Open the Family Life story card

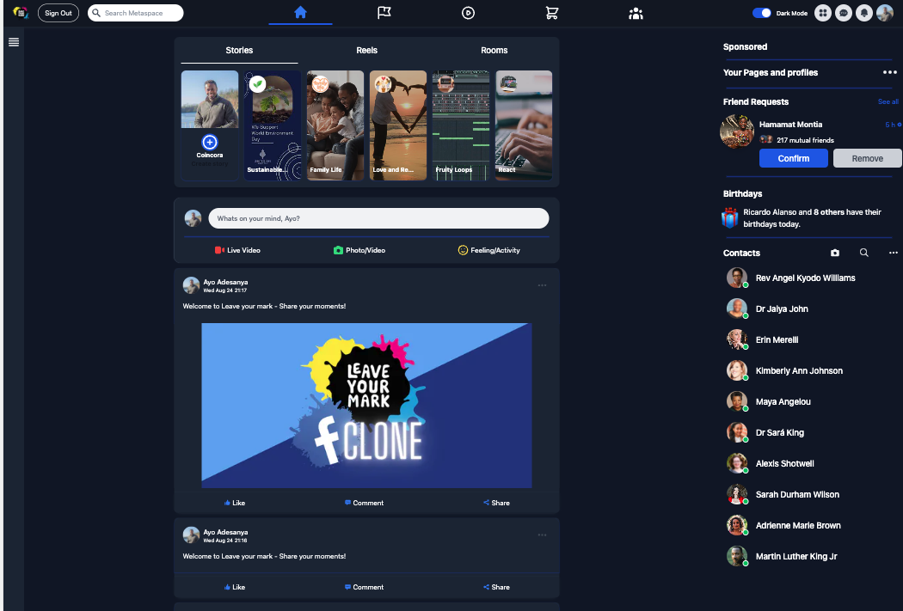point(335,125)
